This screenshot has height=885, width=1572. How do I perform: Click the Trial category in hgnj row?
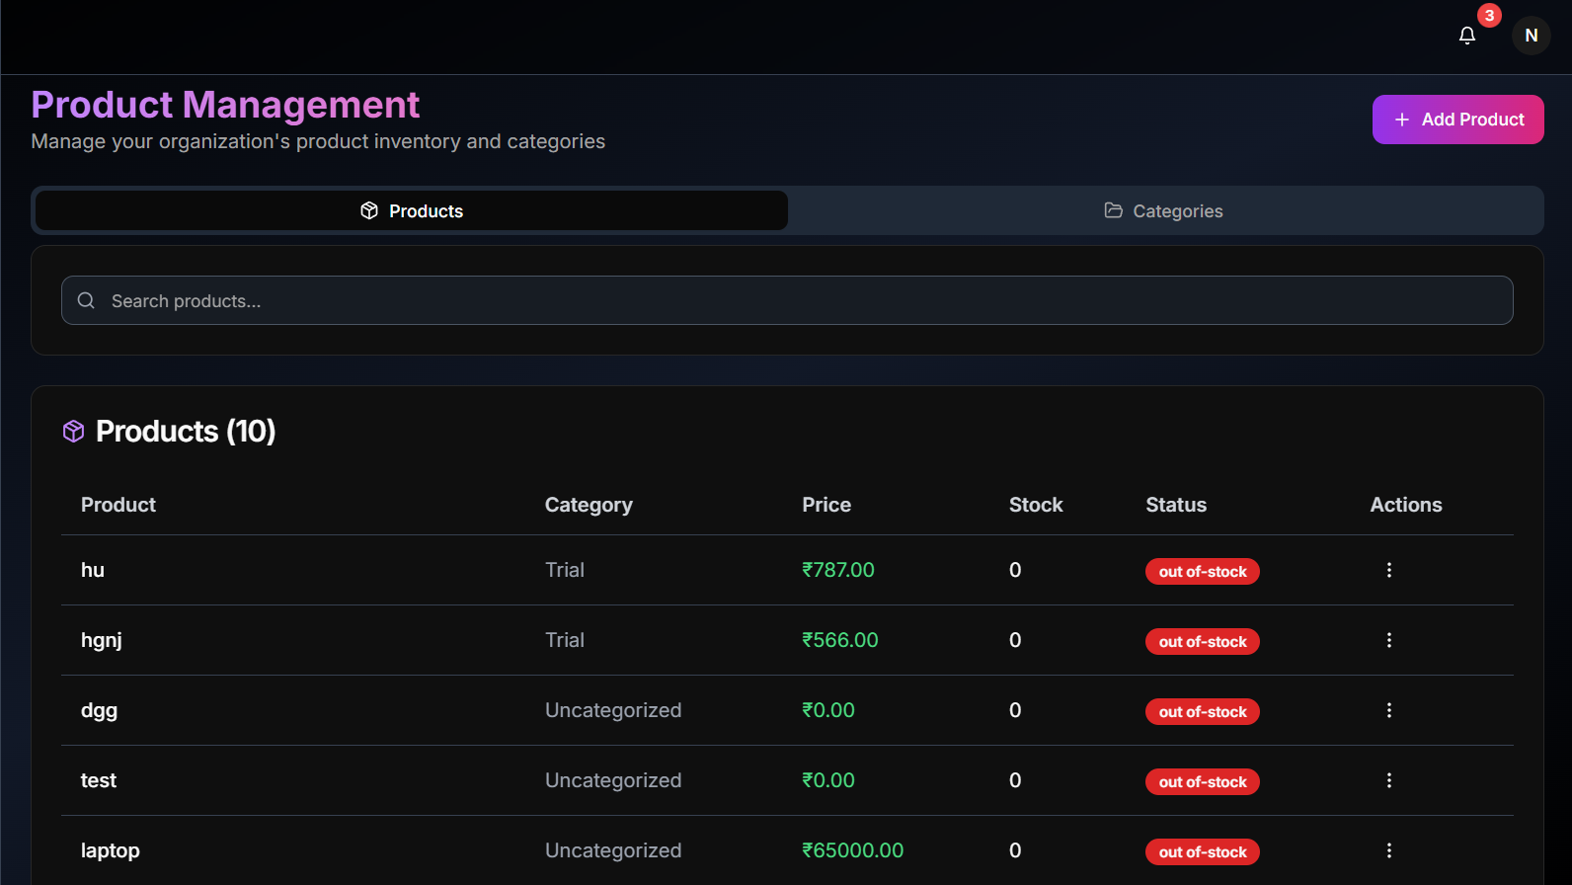(x=565, y=640)
